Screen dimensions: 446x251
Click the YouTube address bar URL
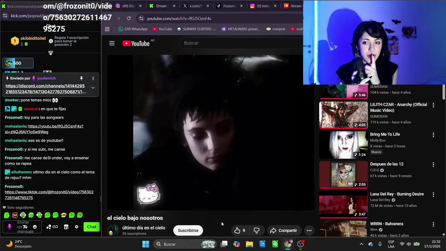pyautogui.click(x=179, y=18)
